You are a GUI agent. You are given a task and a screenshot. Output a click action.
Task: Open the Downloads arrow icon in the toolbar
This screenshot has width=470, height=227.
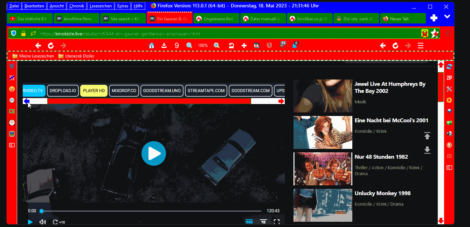coord(164,46)
